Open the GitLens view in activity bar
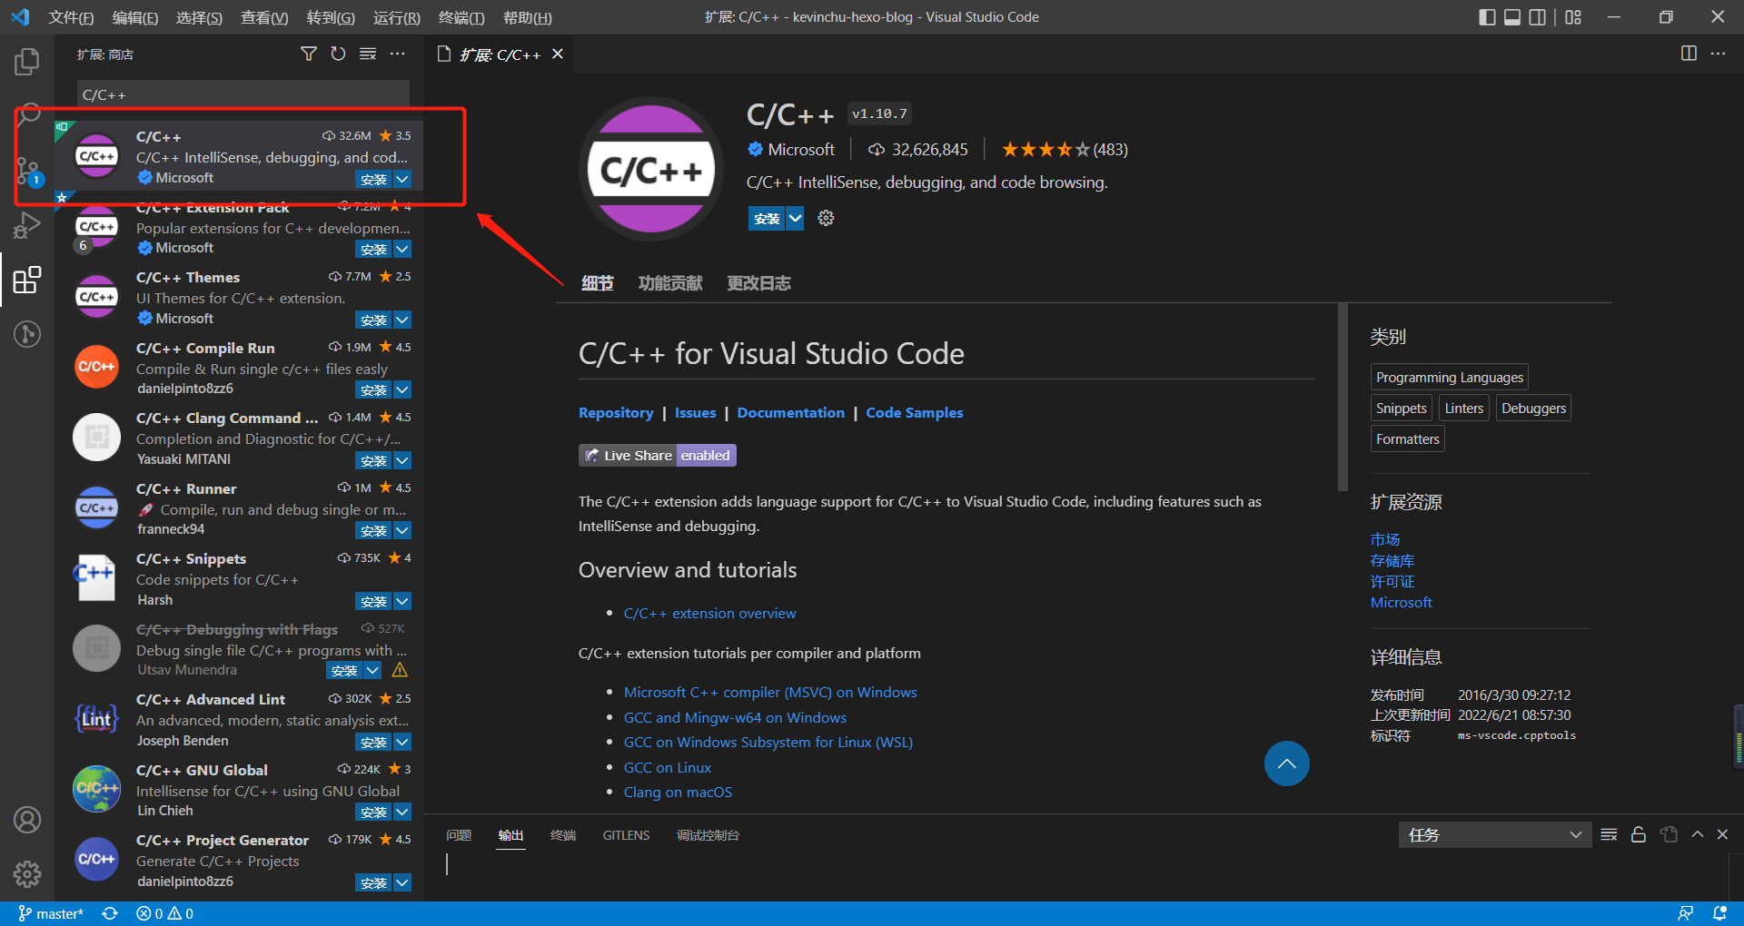 click(27, 334)
